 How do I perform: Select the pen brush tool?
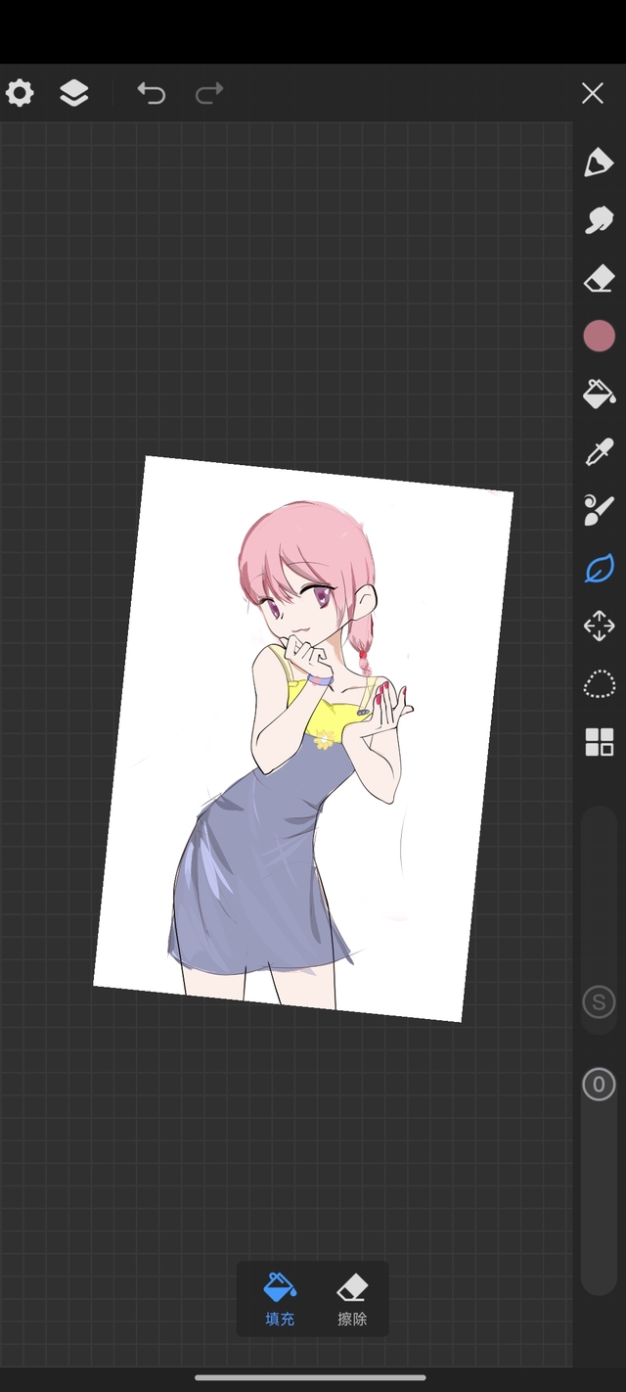coord(599,162)
